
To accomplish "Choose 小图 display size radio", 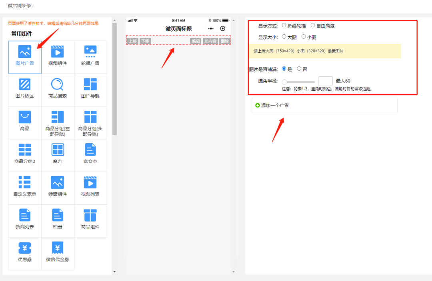I will coord(303,37).
